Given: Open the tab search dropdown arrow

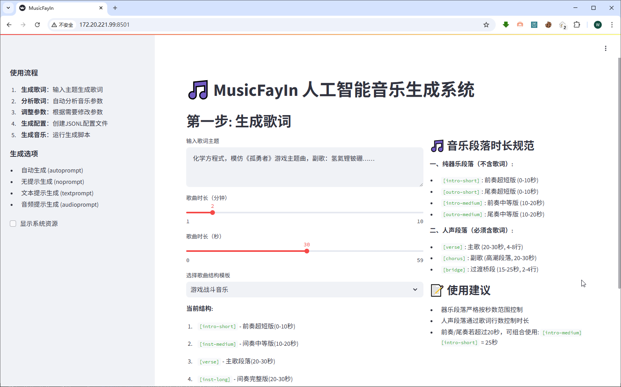Looking at the screenshot, I should 8,8.
